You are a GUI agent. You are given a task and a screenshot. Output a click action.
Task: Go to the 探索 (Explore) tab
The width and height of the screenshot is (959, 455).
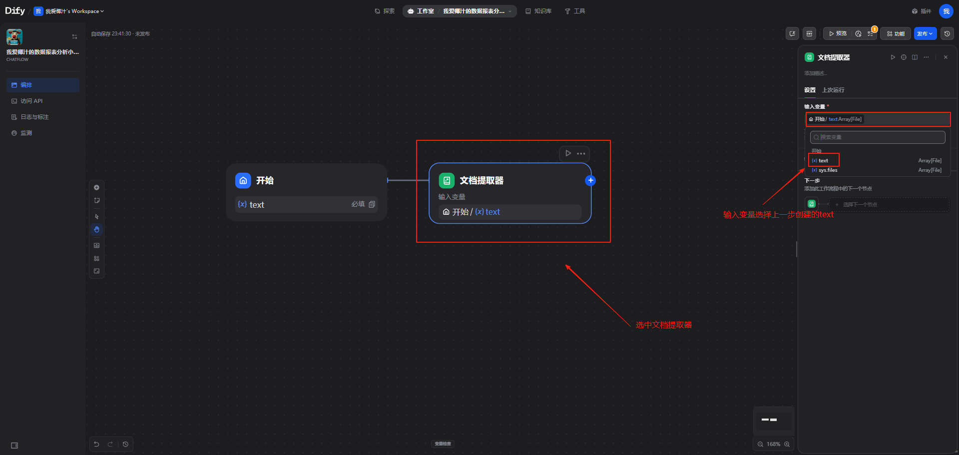pyautogui.click(x=385, y=11)
